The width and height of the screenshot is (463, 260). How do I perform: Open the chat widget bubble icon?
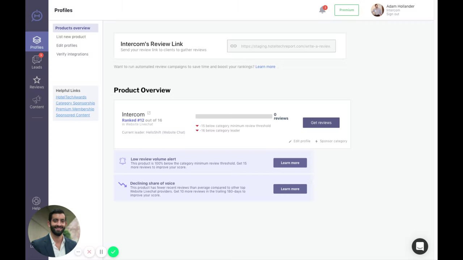tap(420, 246)
